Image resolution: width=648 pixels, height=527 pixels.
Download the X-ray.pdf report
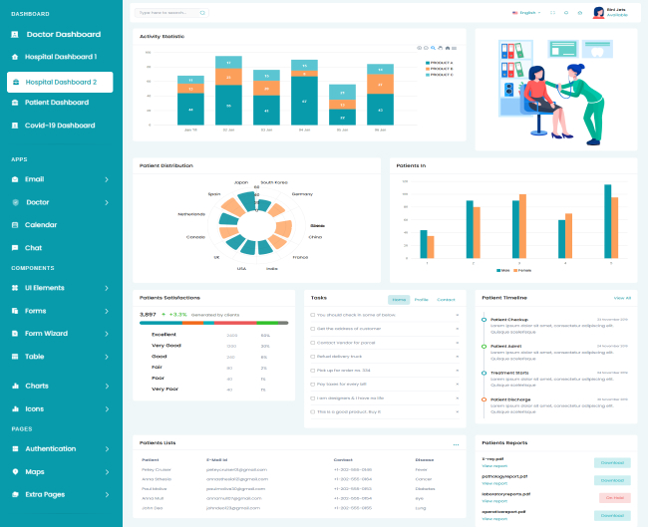[612, 462]
